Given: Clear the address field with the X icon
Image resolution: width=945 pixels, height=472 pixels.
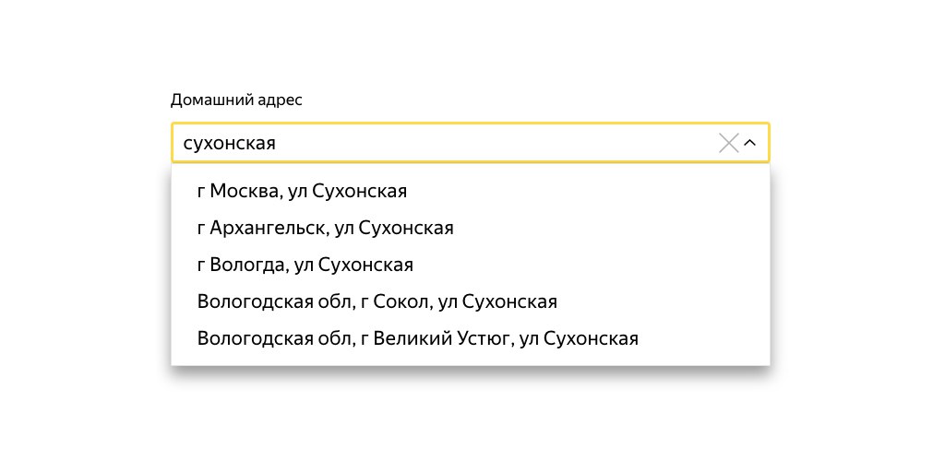Looking at the screenshot, I should 728,143.
